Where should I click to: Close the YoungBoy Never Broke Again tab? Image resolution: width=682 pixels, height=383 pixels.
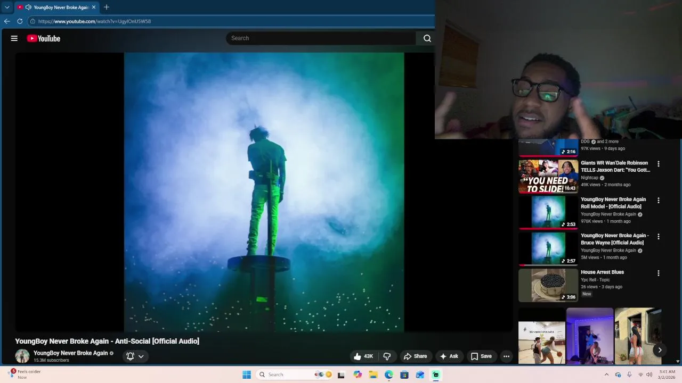pos(94,7)
